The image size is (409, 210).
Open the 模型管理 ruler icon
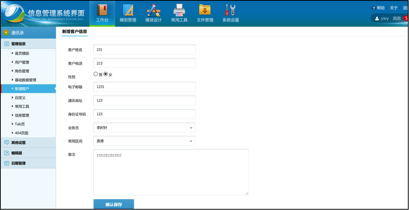[x=128, y=10]
